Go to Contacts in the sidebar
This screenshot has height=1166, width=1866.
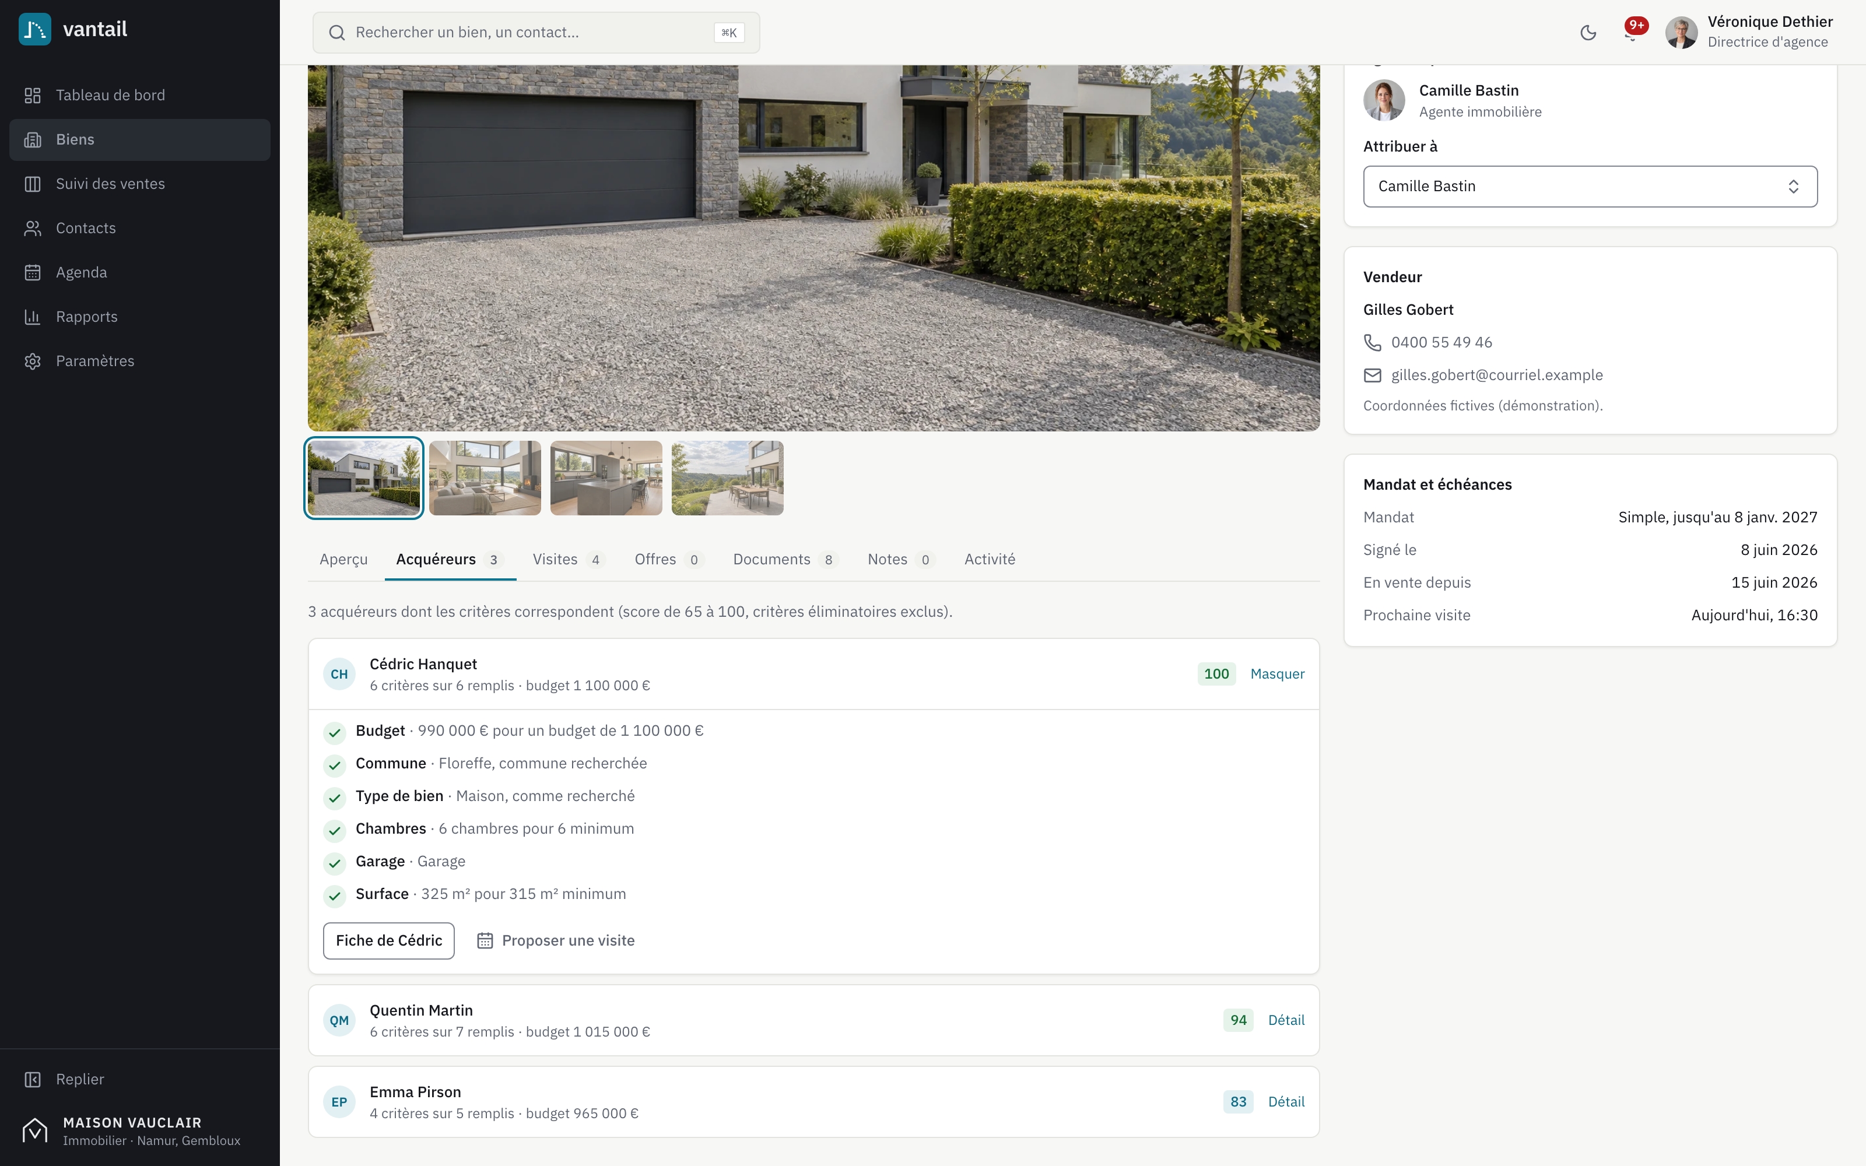(x=139, y=229)
